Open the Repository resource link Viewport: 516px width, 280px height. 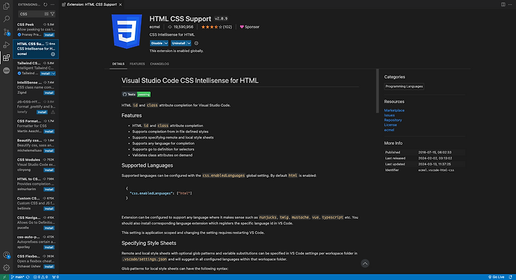(x=393, y=120)
